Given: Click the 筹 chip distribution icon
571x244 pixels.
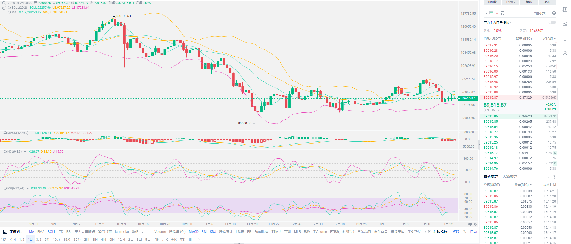Looking at the screenshot, I should pyautogui.click(x=470, y=224).
